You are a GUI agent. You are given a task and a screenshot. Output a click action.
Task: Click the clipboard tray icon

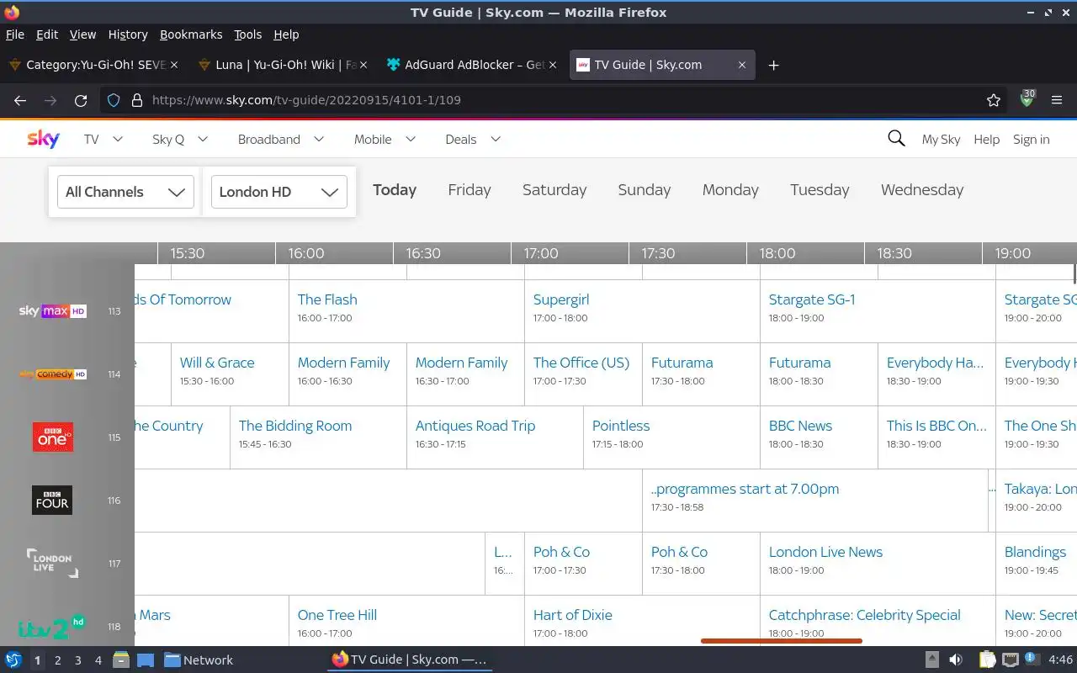(x=987, y=660)
